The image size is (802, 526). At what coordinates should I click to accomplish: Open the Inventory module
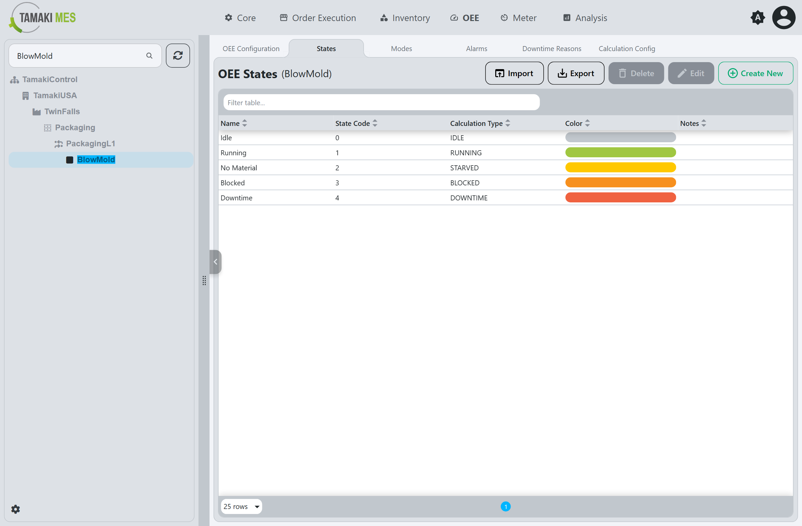(405, 18)
